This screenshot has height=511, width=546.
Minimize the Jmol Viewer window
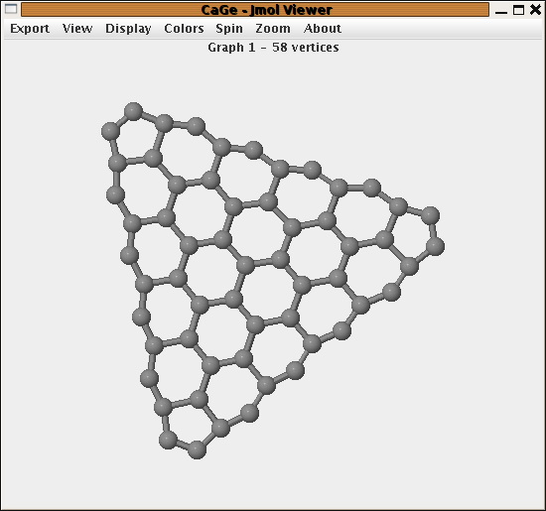[x=501, y=10]
